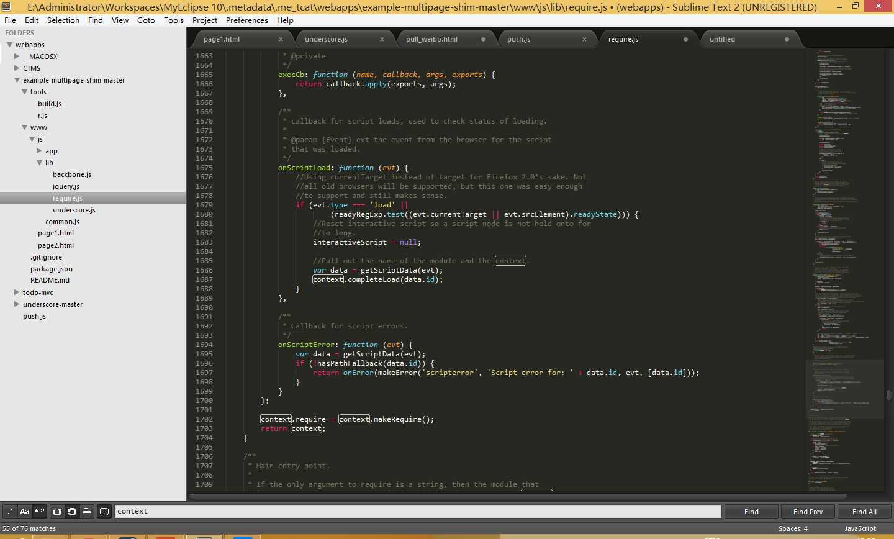The height and width of the screenshot is (539, 894).
Task: Open jquery.js in sidebar
Action: [x=66, y=186]
